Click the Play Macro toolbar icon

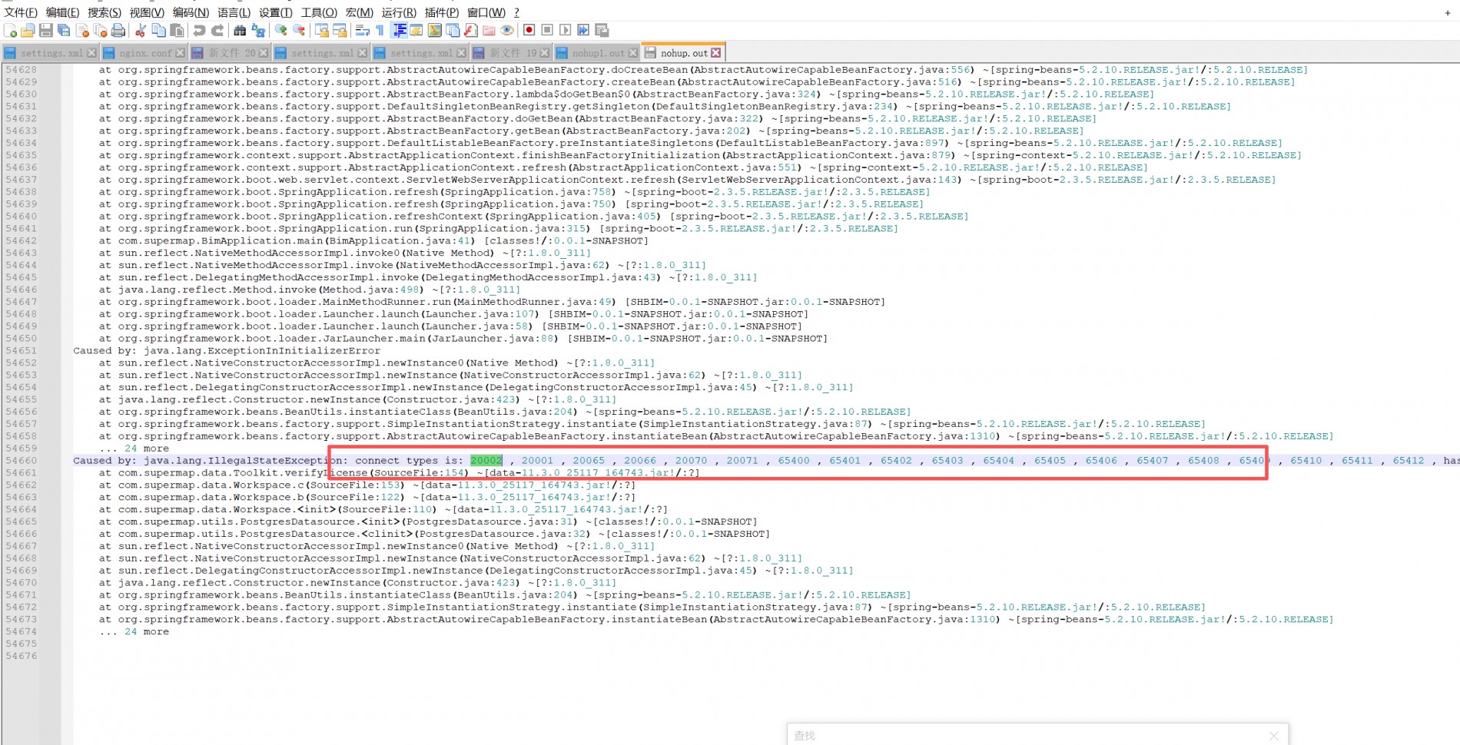[566, 30]
